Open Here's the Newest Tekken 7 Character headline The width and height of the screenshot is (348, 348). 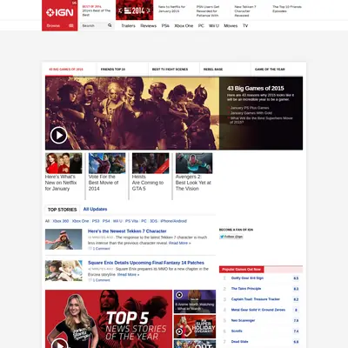tap(127, 231)
